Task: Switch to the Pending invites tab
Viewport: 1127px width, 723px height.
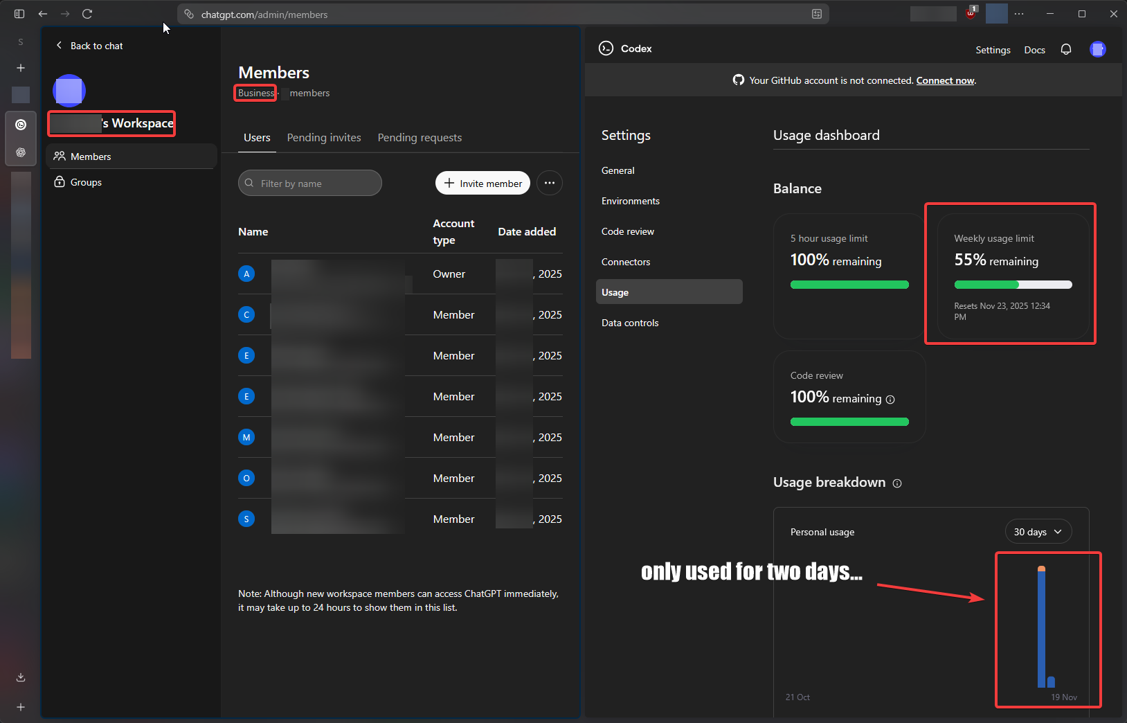Action: [324, 138]
